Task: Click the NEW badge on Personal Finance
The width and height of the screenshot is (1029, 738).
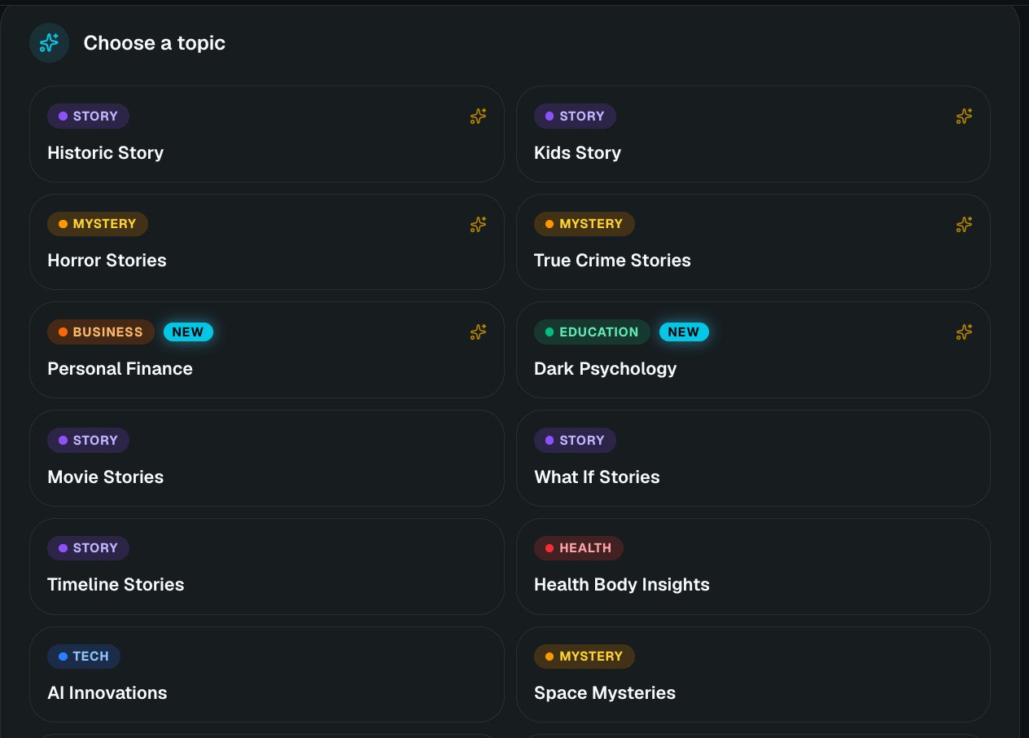Action: pos(188,332)
